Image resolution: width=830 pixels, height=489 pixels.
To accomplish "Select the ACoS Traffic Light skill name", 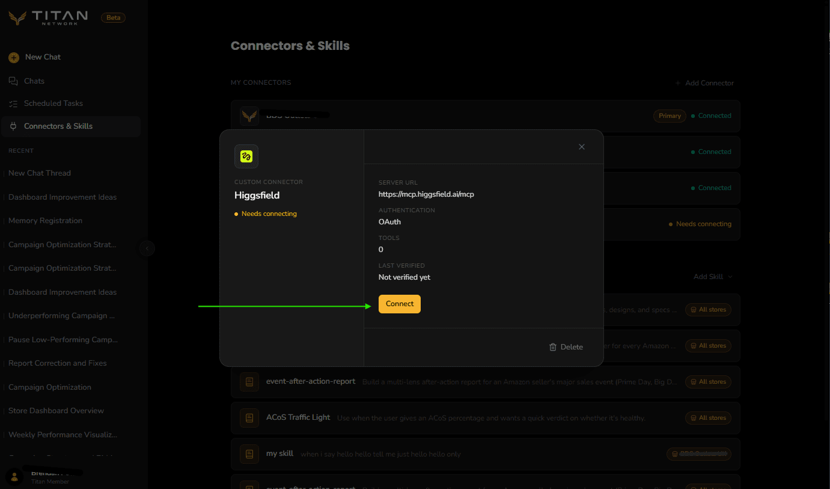I will tap(298, 417).
